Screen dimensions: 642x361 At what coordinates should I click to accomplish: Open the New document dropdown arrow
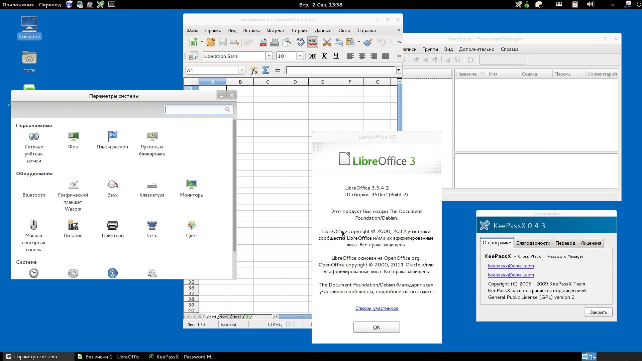coord(202,42)
